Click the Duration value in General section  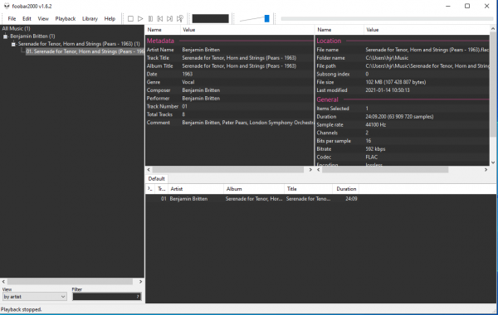pyautogui.click(x=399, y=116)
